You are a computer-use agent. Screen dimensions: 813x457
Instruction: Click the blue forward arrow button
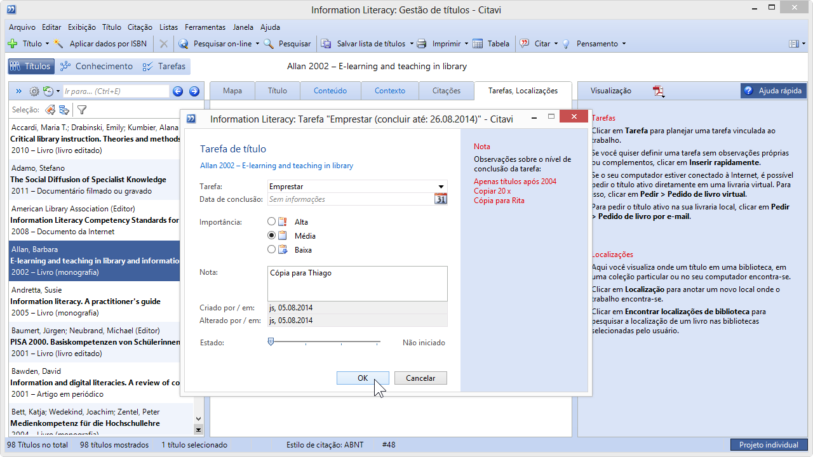pyautogui.click(x=194, y=91)
